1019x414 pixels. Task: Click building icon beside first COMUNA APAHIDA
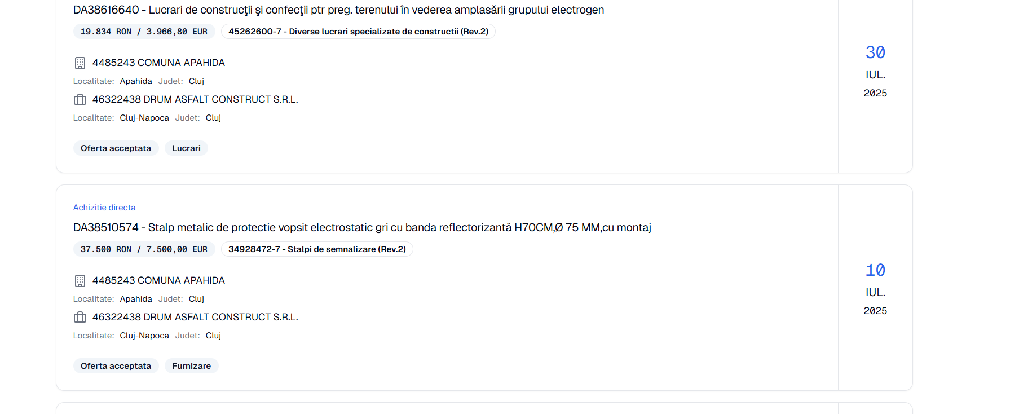pos(80,63)
